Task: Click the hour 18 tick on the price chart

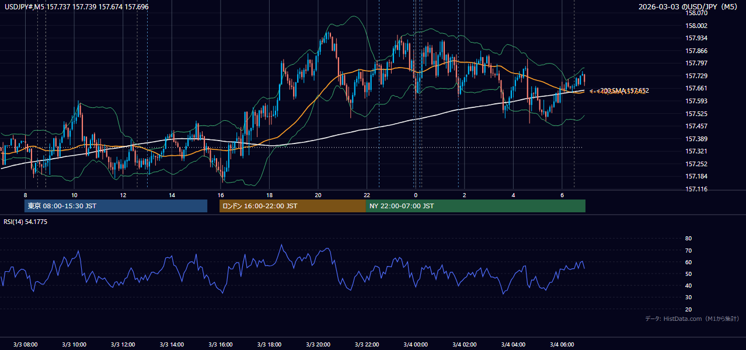Action: pyautogui.click(x=269, y=195)
